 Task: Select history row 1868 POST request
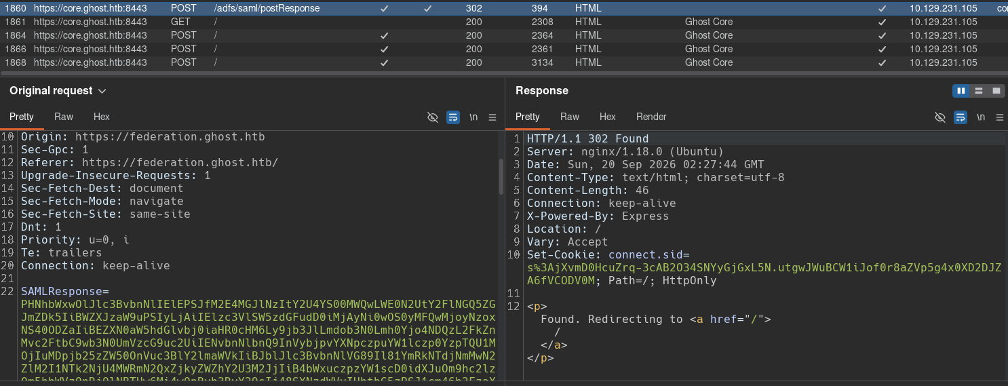tap(504, 62)
